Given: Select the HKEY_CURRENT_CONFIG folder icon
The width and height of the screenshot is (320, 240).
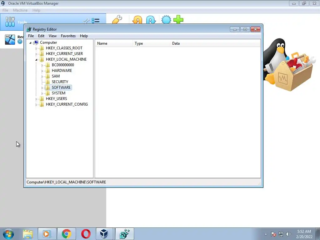Looking at the screenshot, I should click(42, 104).
